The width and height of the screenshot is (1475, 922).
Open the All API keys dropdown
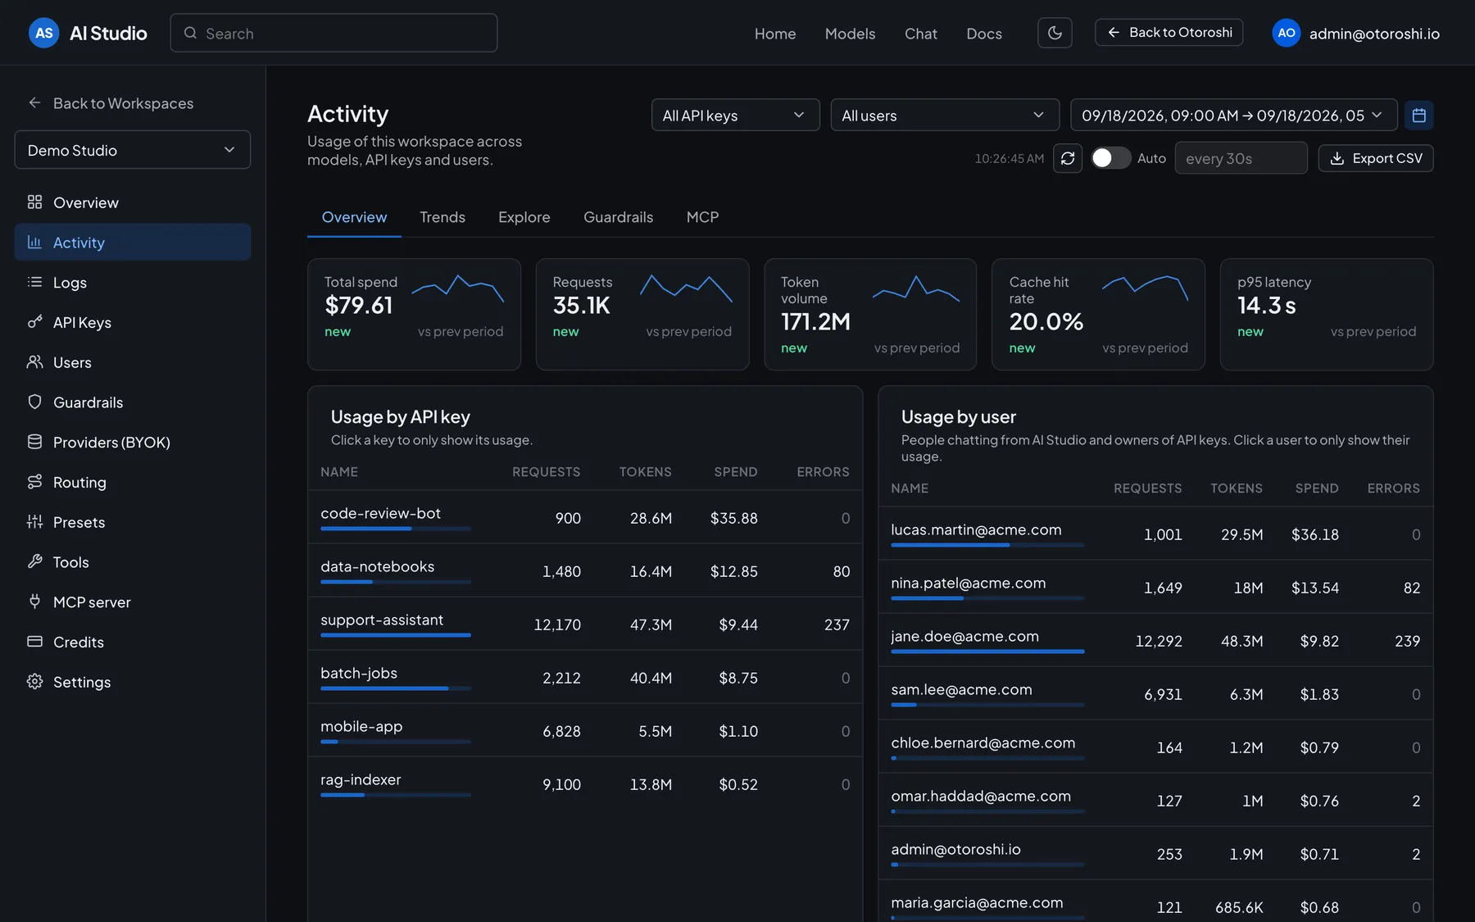click(735, 116)
